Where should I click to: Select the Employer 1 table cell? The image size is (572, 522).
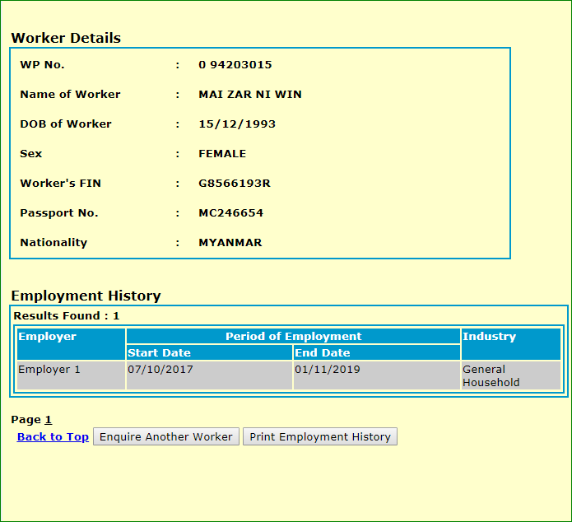(x=49, y=370)
